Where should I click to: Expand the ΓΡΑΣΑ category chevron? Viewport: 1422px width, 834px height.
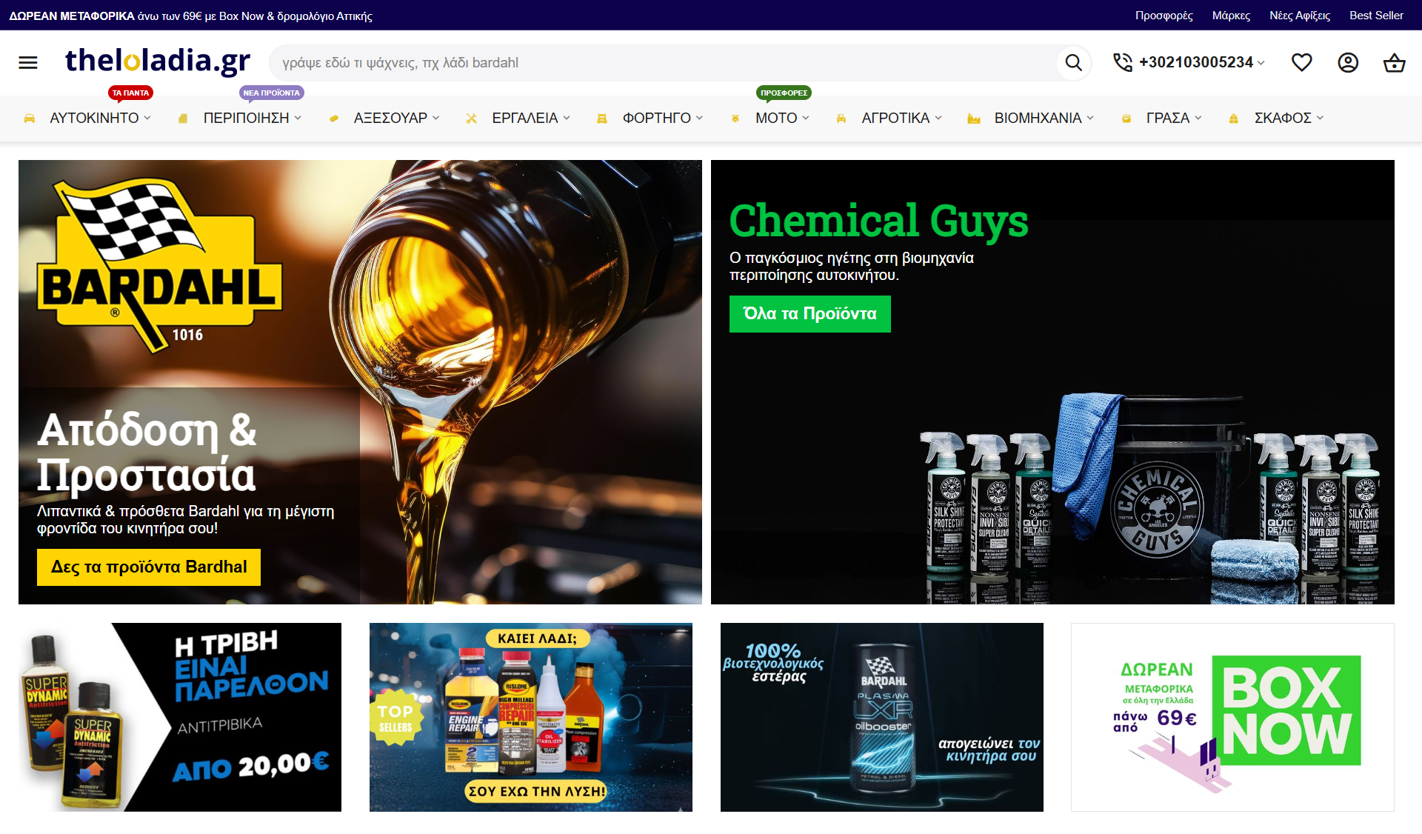tap(1198, 118)
